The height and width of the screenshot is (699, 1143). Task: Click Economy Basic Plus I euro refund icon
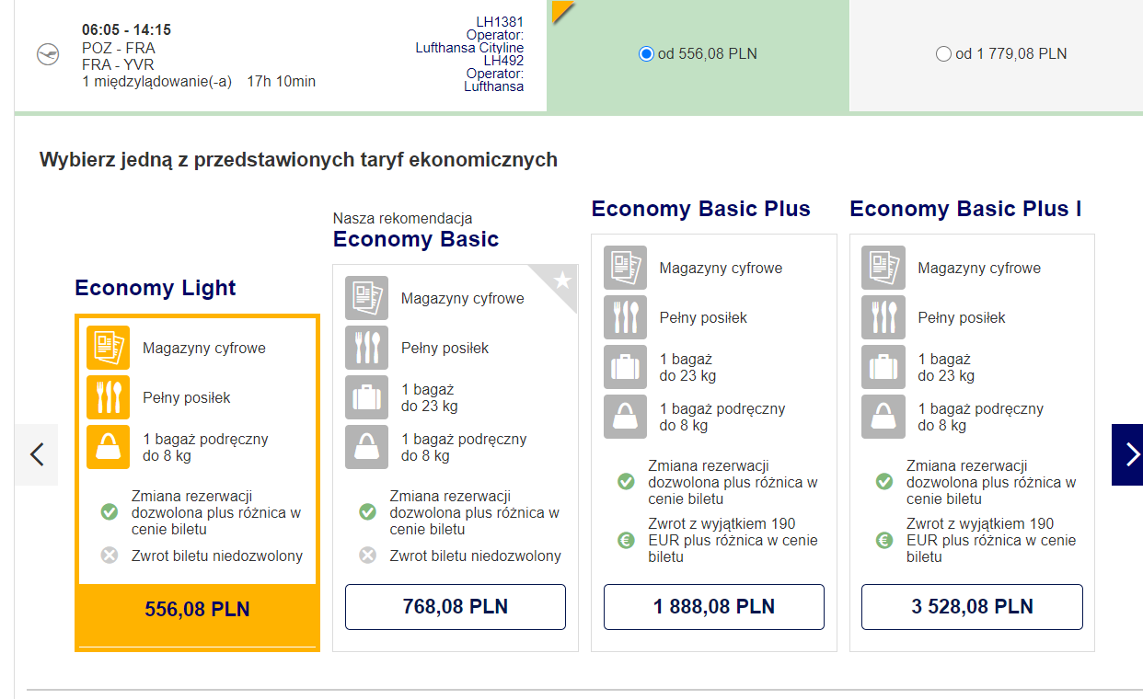coord(883,540)
